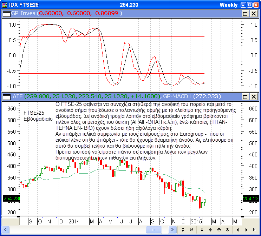Screen dimensions: 261x236
Task: Close the IDX FTSE25 window
Action: (x=256, y=5)
